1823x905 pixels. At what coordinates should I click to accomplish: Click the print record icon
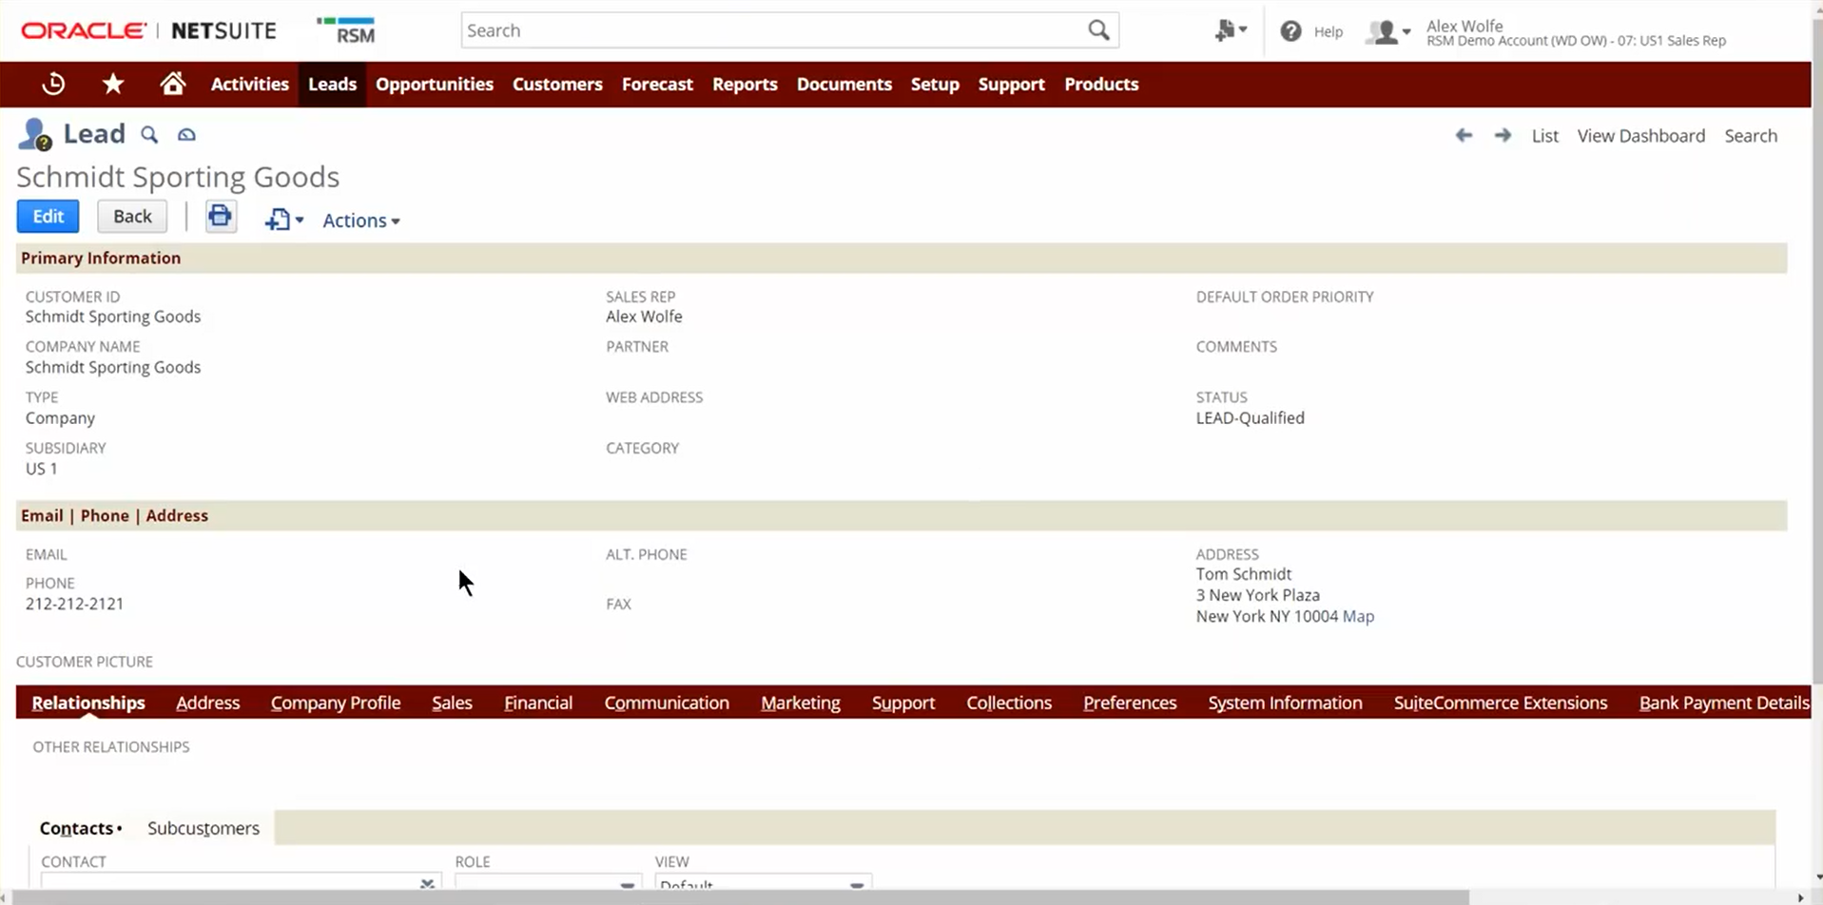tap(220, 217)
